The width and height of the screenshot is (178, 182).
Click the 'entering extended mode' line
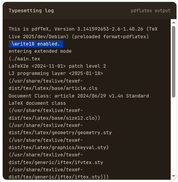(40, 51)
